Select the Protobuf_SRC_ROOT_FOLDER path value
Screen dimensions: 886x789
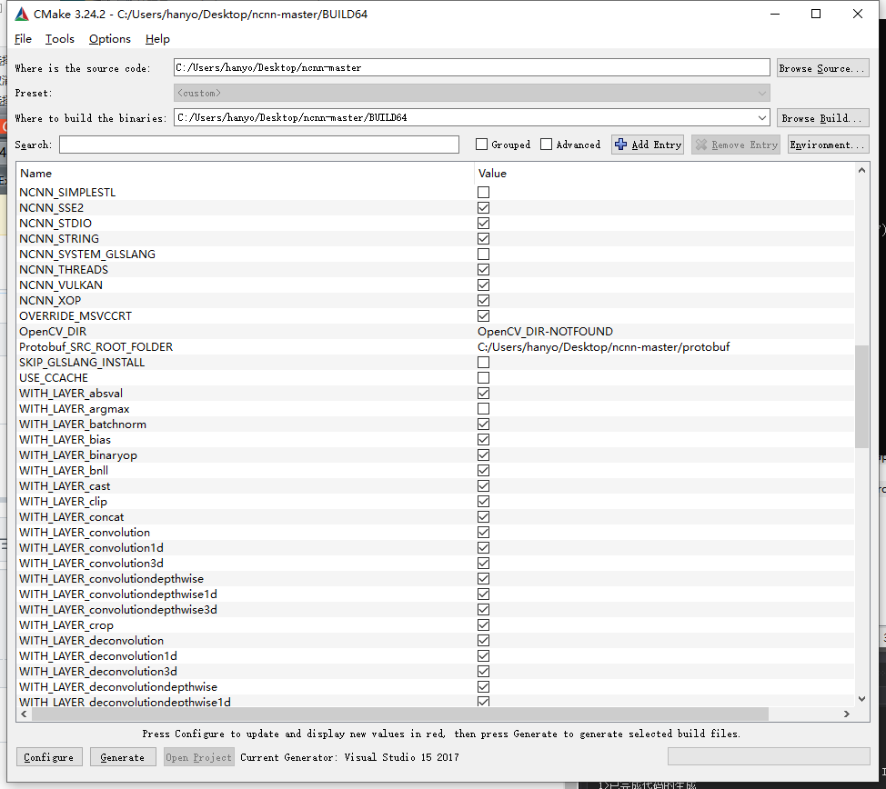[x=603, y=346]
